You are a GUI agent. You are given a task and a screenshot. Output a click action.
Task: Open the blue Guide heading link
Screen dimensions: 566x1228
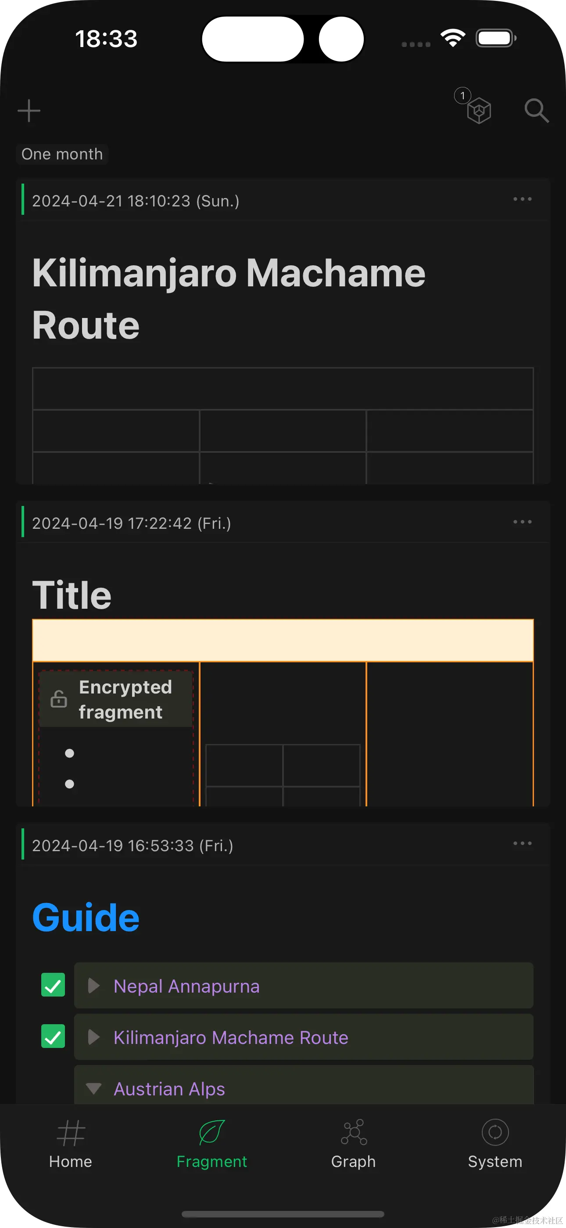pyautogui.click(x=85, y=916)
